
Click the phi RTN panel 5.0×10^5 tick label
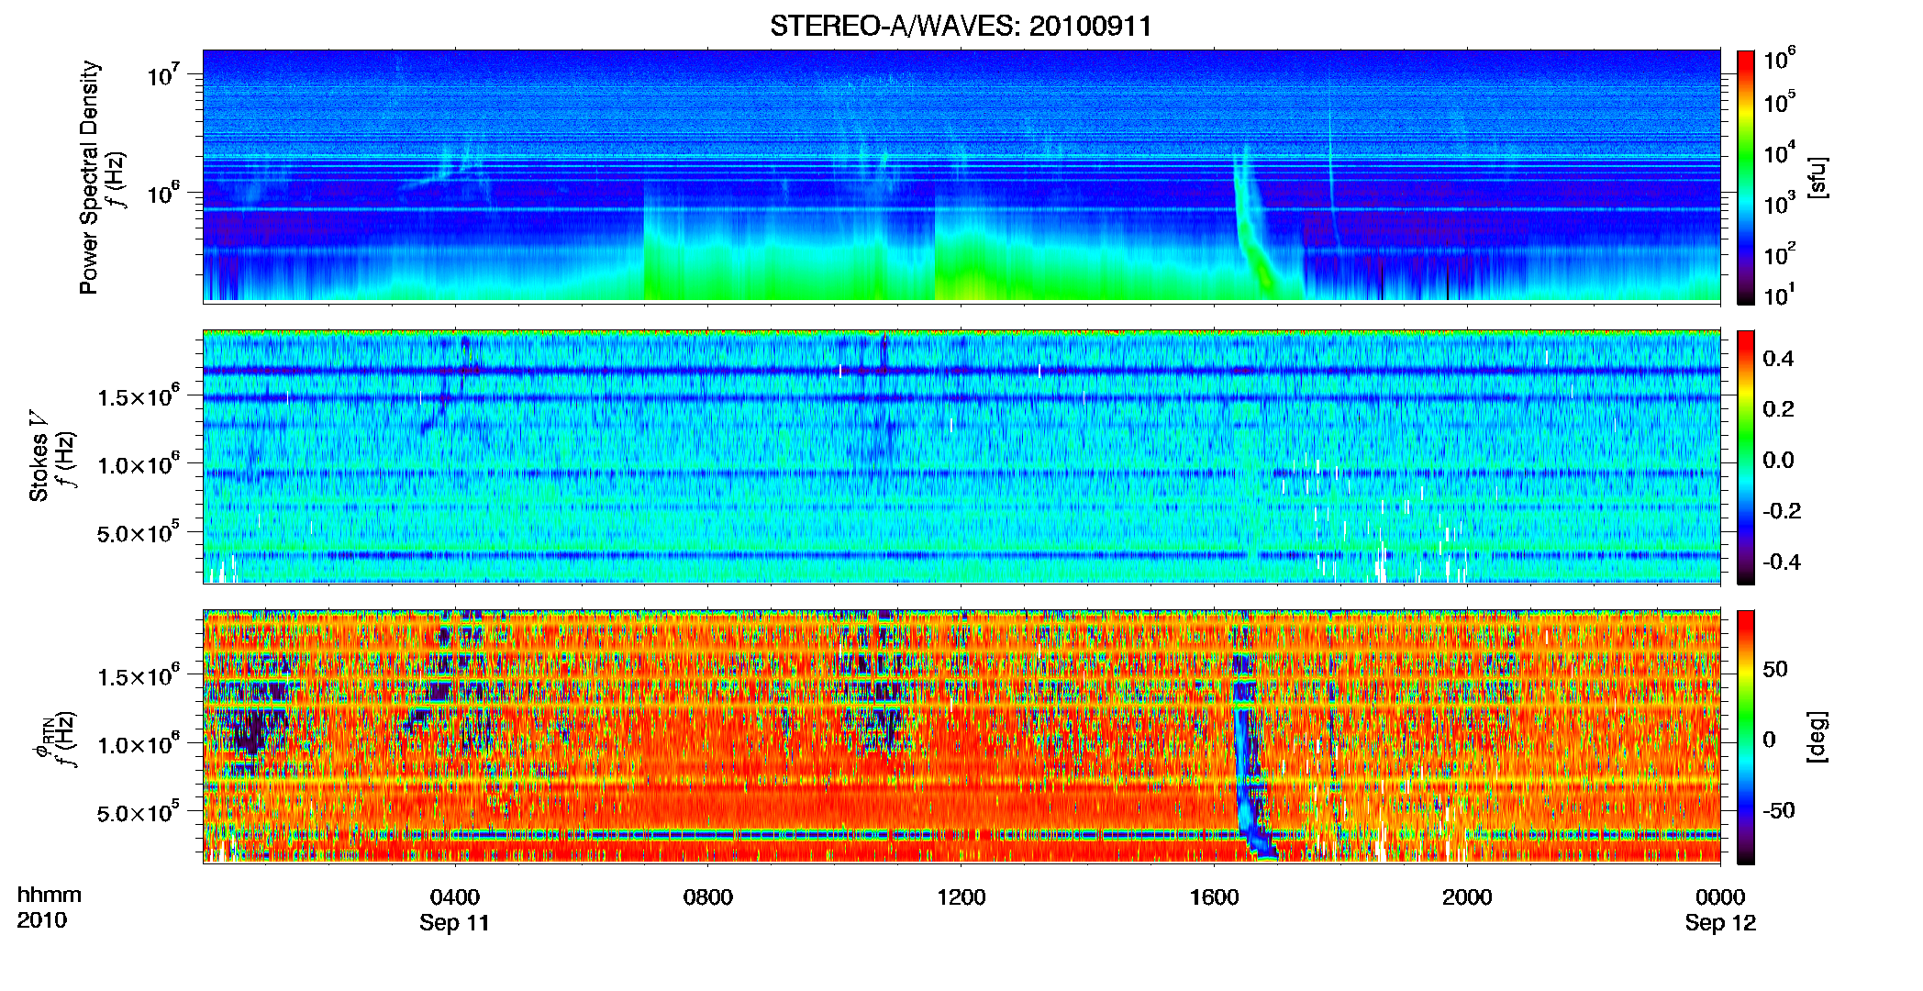[x=139, y=812]
